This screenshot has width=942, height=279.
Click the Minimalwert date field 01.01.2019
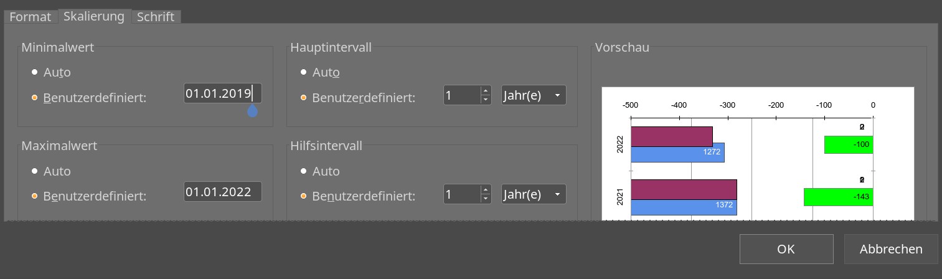click(222, 93)
